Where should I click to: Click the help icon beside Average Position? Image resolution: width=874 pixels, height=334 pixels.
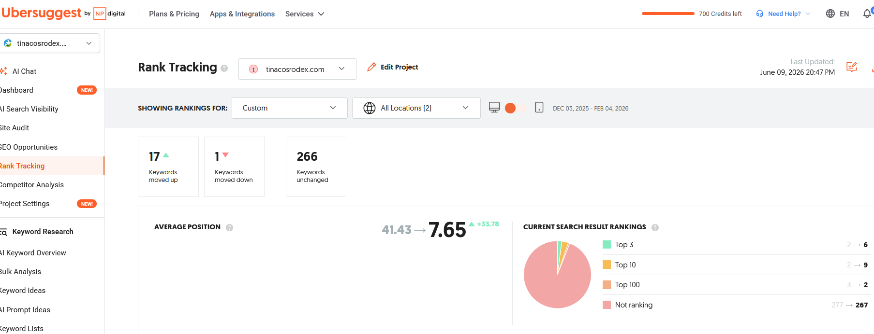[x=230, y=227]
